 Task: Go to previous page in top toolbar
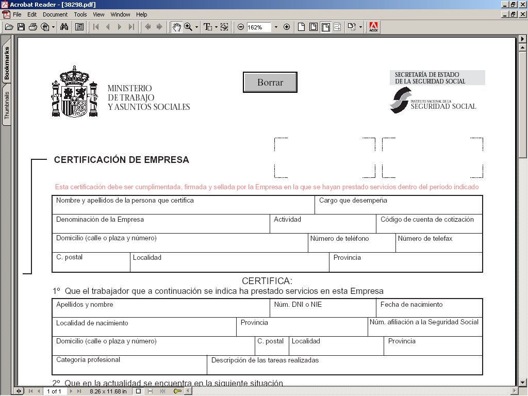(x=108, y=27)
